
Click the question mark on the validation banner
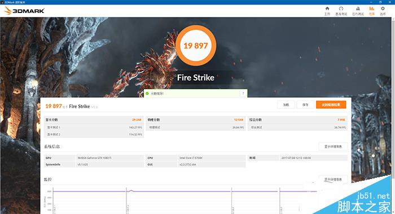click(x=243, y=94)
